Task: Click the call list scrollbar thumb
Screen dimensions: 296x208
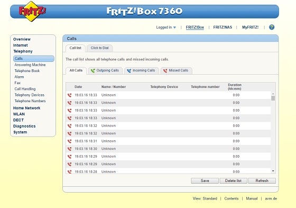Action: pyautogui.click(x=273, y=98)
